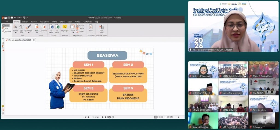The height and width of the screenshot is (130, 280).
Task: Activate the Highlight review tool
Action: [65, 28]
